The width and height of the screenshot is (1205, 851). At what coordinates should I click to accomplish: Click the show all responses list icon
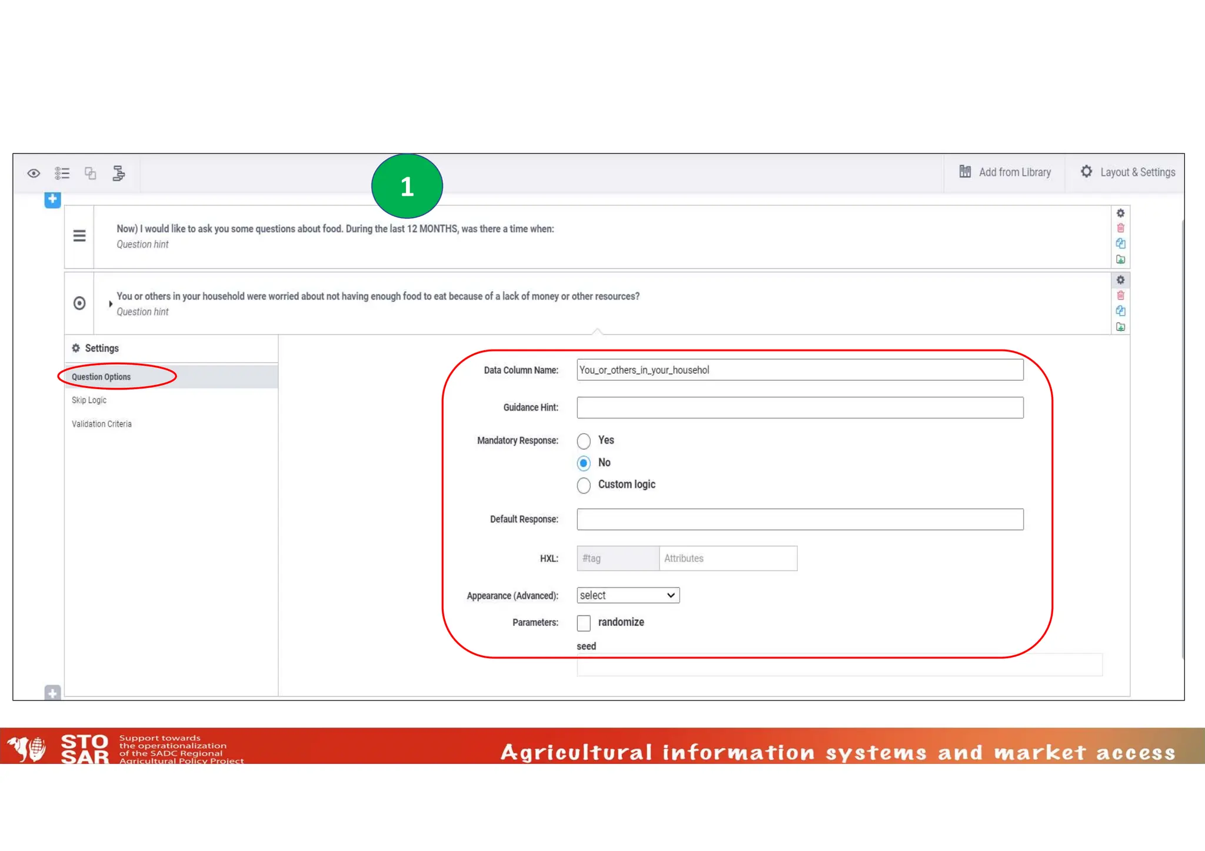click(62, 173)
